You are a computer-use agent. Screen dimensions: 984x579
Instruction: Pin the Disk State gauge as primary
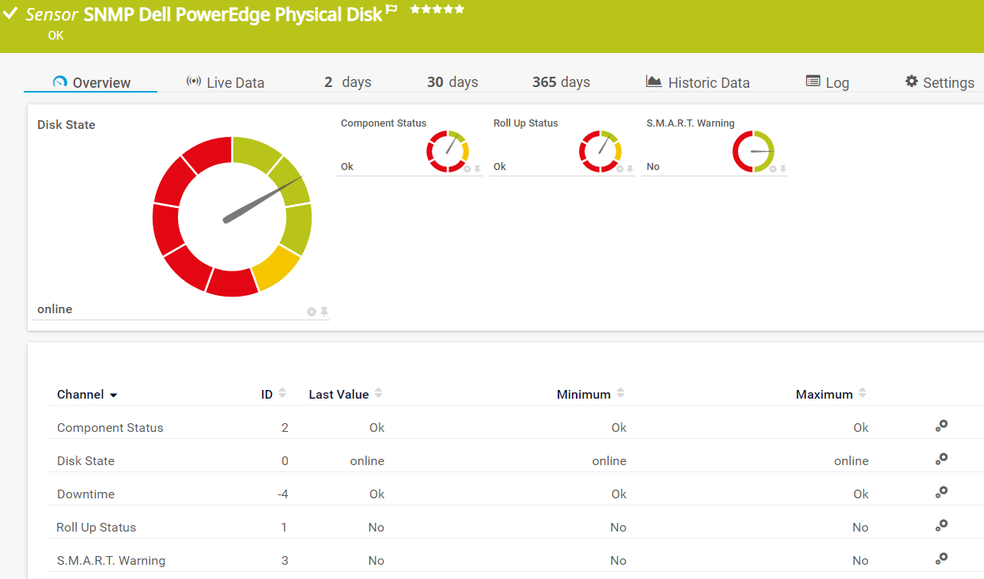coord(324,312)
